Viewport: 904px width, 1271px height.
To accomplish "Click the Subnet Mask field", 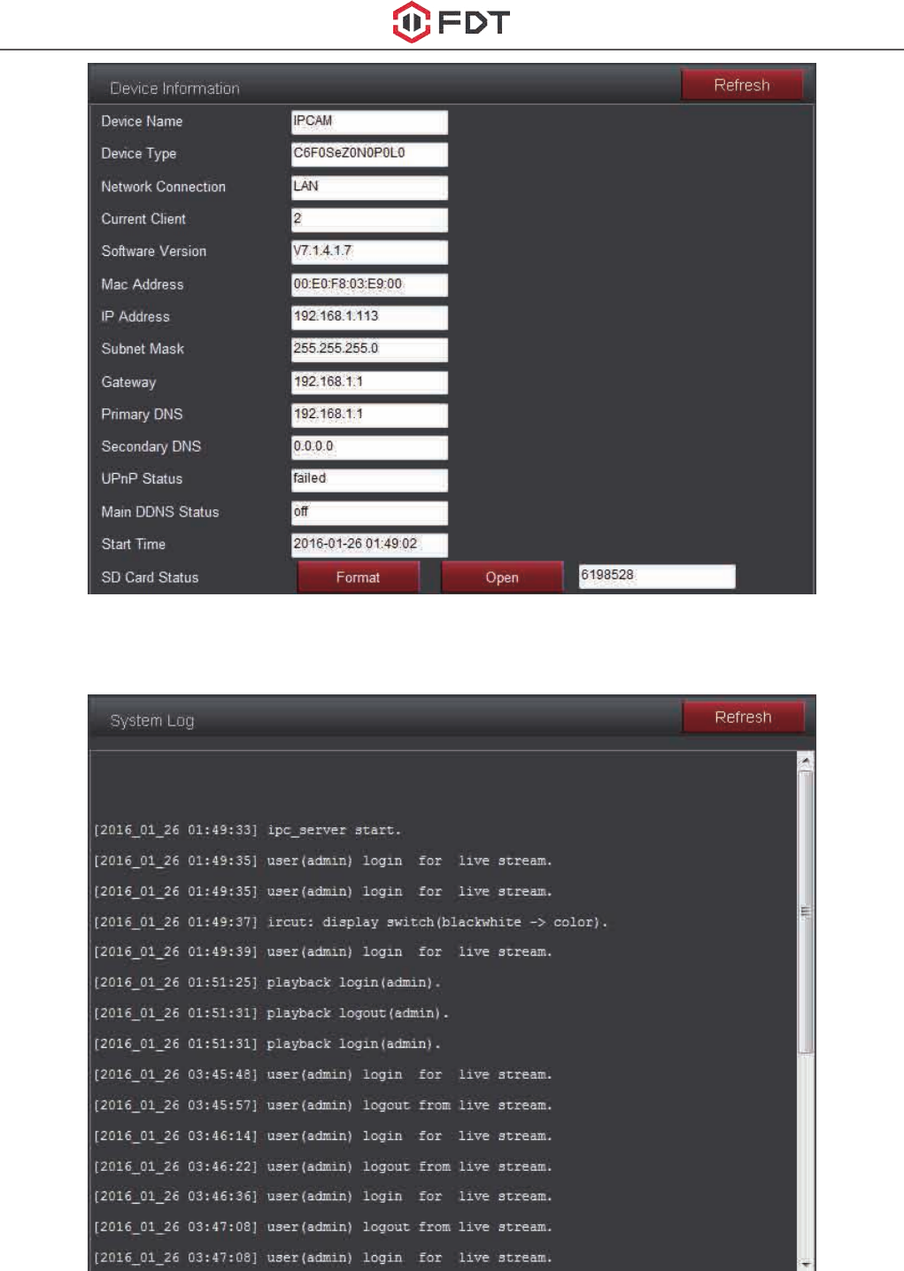I will pyautogui.click(x=369, y=349).
